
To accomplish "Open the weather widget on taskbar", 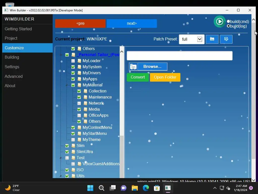I will [x=12, y=188].
